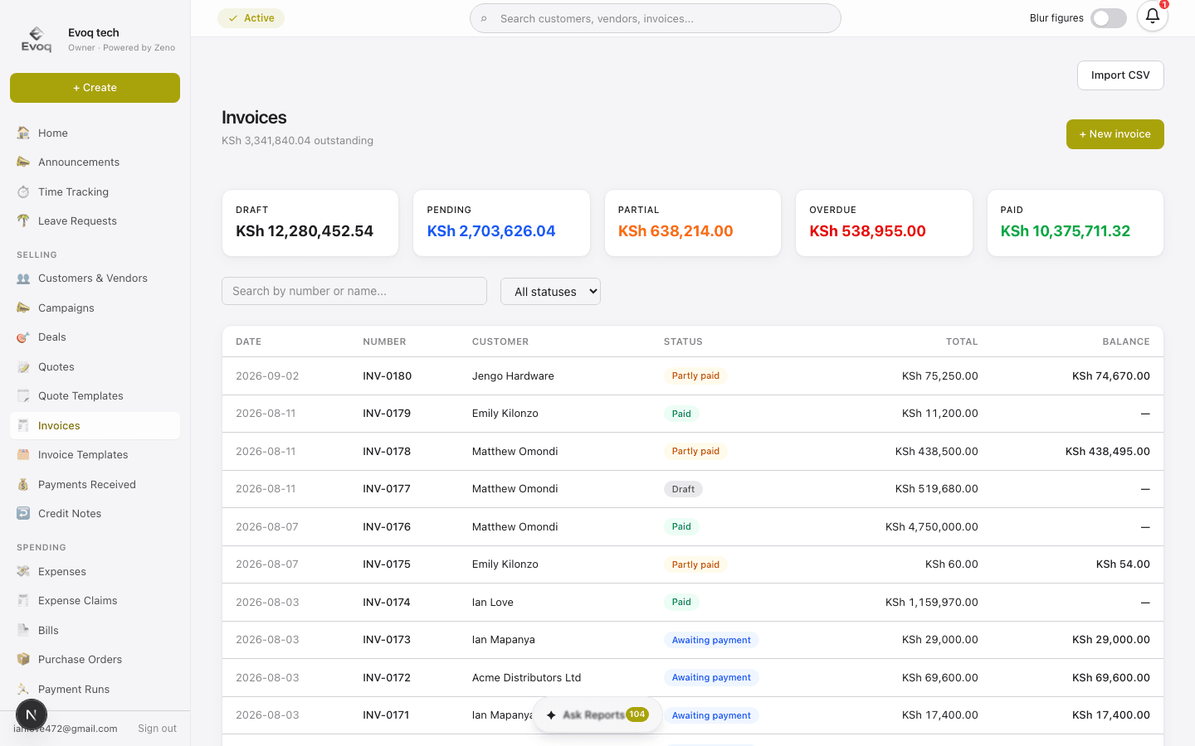Click the TOTAL column header
Image resolution: width=1195 pixels, height=746 pixels.
(962, 342)
